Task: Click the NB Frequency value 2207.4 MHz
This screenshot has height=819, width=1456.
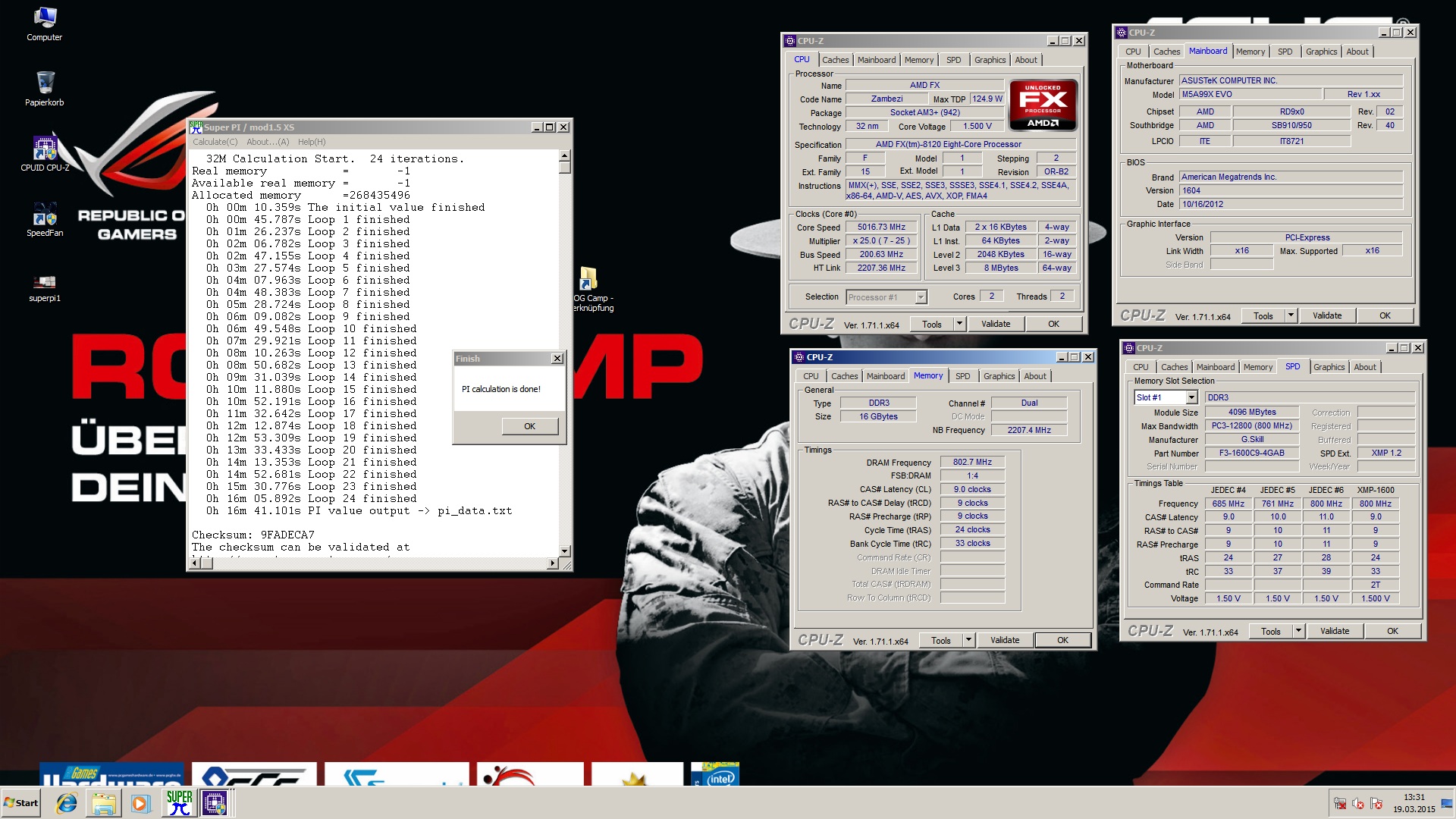Action: click(1029, 430)
